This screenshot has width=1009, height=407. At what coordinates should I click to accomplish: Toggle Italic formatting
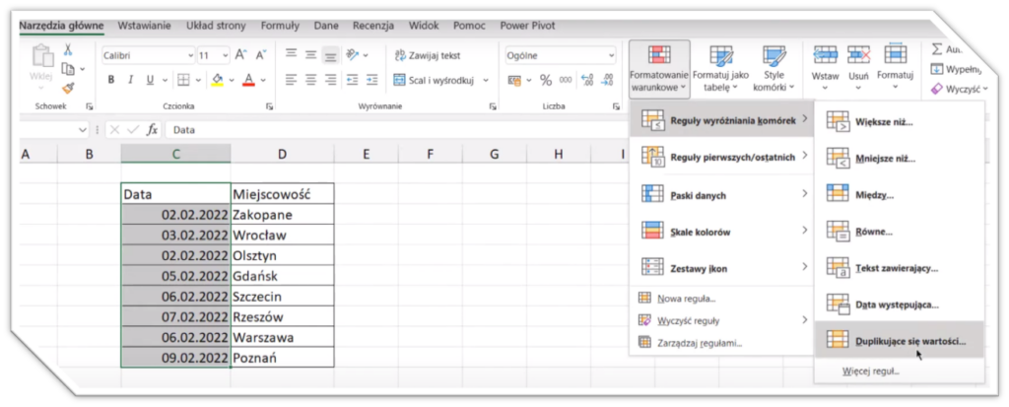pyautogui.click(x=129, y=80)
